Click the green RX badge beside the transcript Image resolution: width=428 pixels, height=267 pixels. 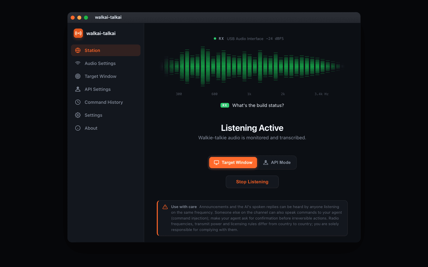tap(225, 105)
